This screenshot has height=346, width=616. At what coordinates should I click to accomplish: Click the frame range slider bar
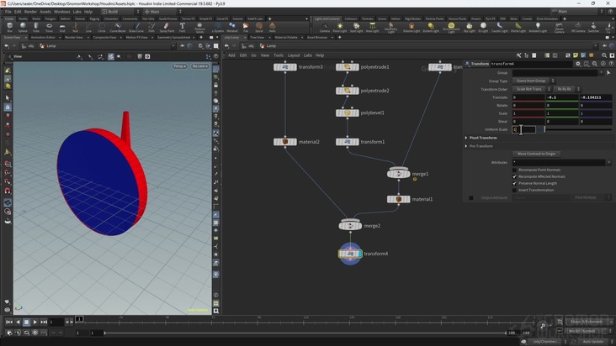pyautogui.click(x=305, y=333)
